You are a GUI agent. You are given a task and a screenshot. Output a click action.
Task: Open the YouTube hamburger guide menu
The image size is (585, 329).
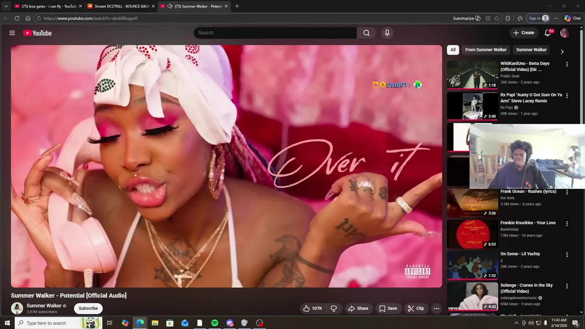[x=12, y=33]
